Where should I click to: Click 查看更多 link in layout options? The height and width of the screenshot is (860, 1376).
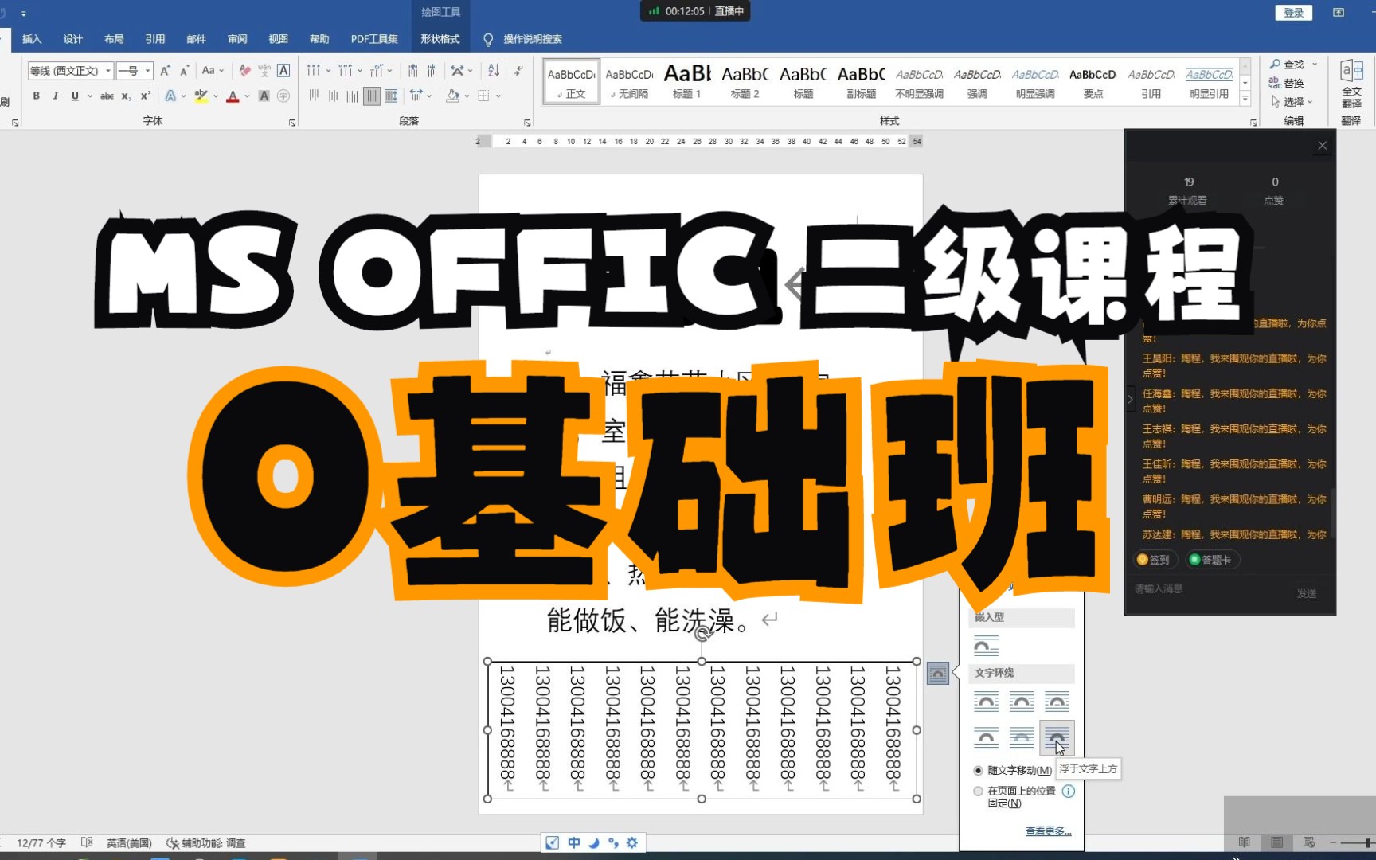click(1048, 831)
